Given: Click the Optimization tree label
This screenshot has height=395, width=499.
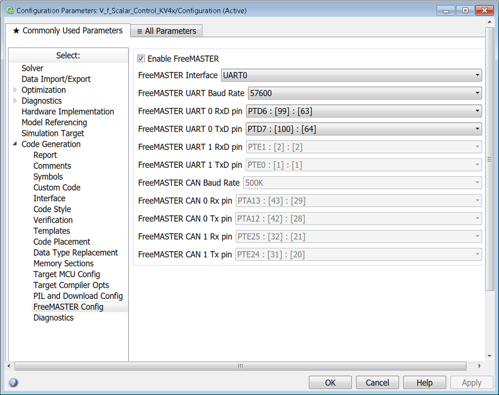Looking at the screenshot, I should click(x=43, y=90).
